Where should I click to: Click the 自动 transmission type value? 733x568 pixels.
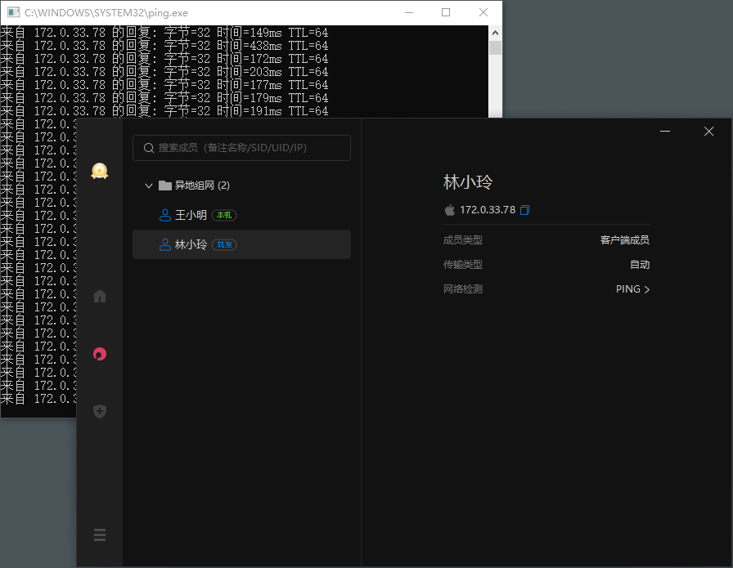(640, 264)
